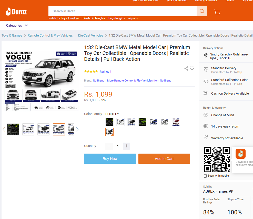
Task: Click the 'Cash on Delivery Available' text
Action: (230, 93)
